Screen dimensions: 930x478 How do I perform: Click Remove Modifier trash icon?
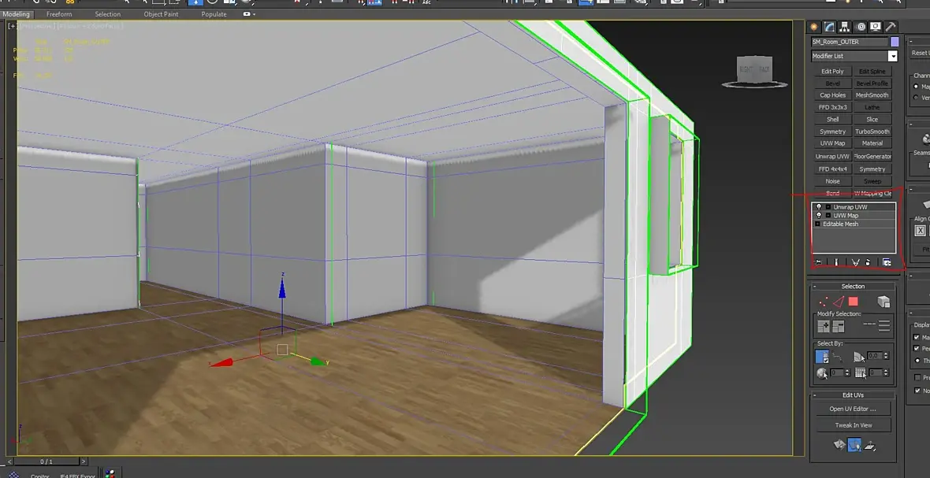pyautogui.click(x=869, y=262)
